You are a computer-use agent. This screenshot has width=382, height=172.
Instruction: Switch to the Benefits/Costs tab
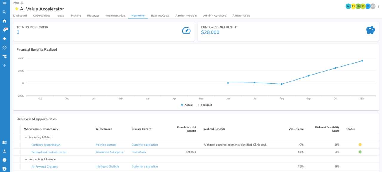[160, 16]
